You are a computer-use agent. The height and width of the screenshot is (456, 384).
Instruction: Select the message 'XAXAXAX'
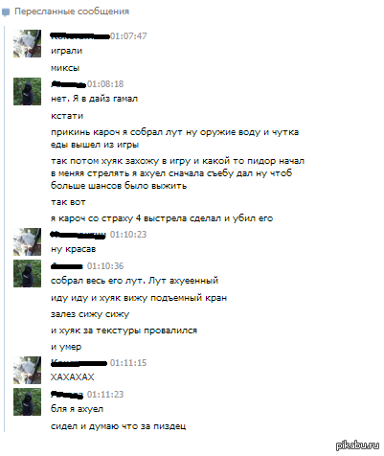click(x=73, y=377)
